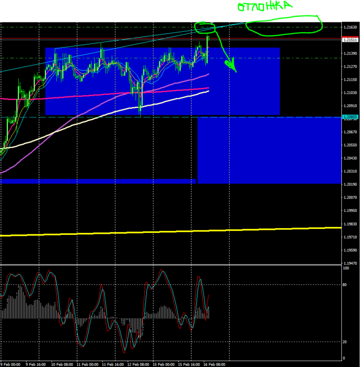Viewport: 360px width, 367px height.
Task: Click price scale value 1.19950
Action: [x=350, y=211]
